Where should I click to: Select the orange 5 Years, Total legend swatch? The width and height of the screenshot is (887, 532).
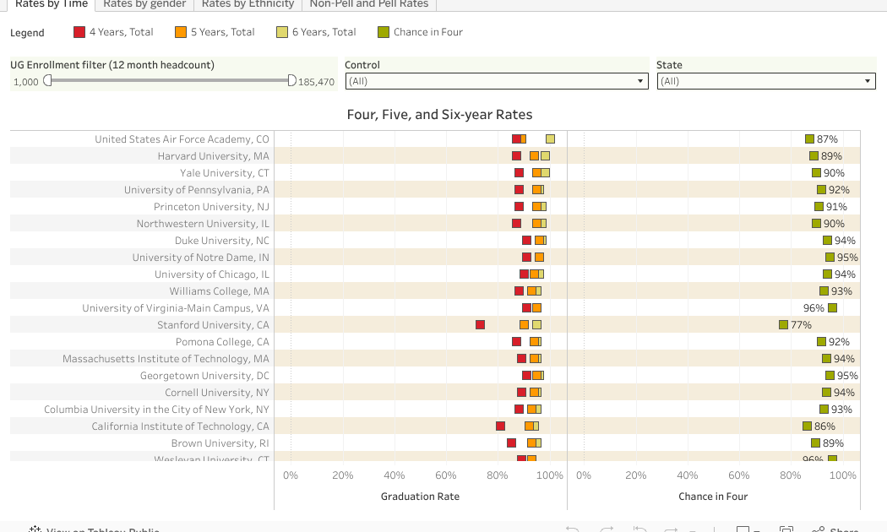pos(181,32)
